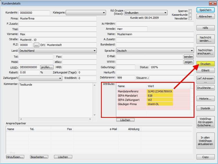The height and width of the screenshot is (164, 218).
Task: Select the SEPA-Mandatart value B2B
Action: (160, 96)
